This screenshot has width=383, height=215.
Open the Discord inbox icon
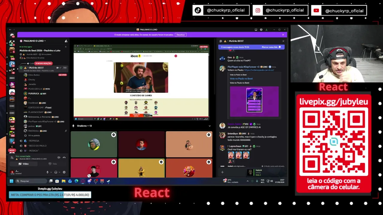[x=256, y=30]
